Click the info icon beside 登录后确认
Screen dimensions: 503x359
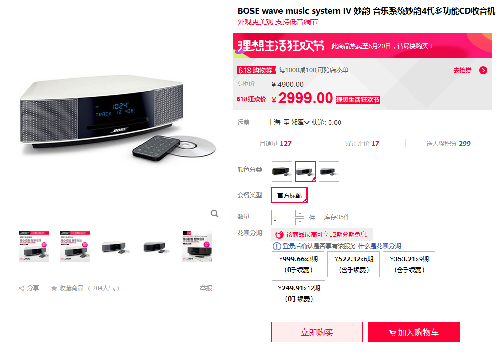point(276,246)
